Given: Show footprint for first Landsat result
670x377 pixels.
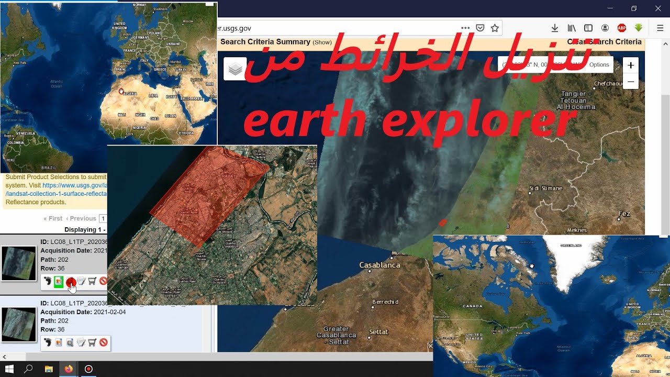Looking at the screenshot, I should coord(48,281).
